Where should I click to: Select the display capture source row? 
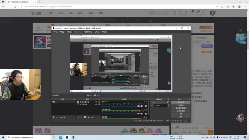[88, 104]
